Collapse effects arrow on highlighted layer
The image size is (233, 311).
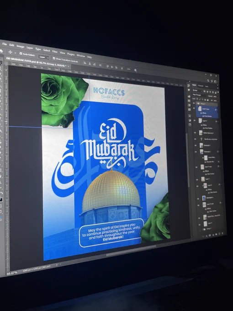click(217, 110)
